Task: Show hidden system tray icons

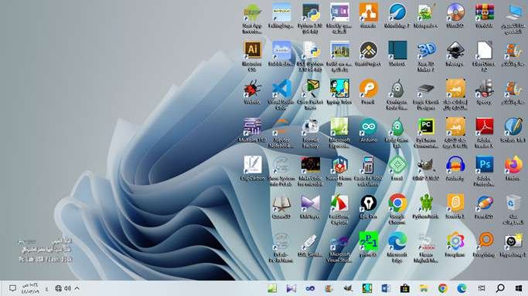Action: (77, 288)
